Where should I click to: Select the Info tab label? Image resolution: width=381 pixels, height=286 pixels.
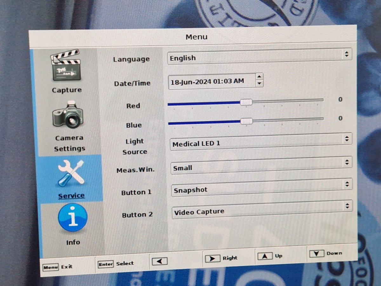pyautogui.click(x=73, y=242)
